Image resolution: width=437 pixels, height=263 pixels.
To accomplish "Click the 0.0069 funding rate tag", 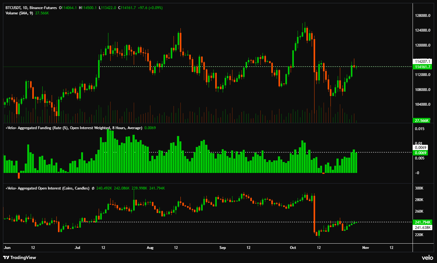I will [x=421, y=153].
